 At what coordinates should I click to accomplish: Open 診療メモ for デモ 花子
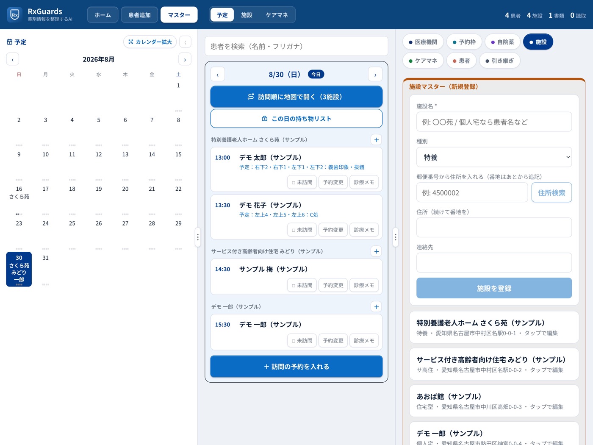[364, 230]
